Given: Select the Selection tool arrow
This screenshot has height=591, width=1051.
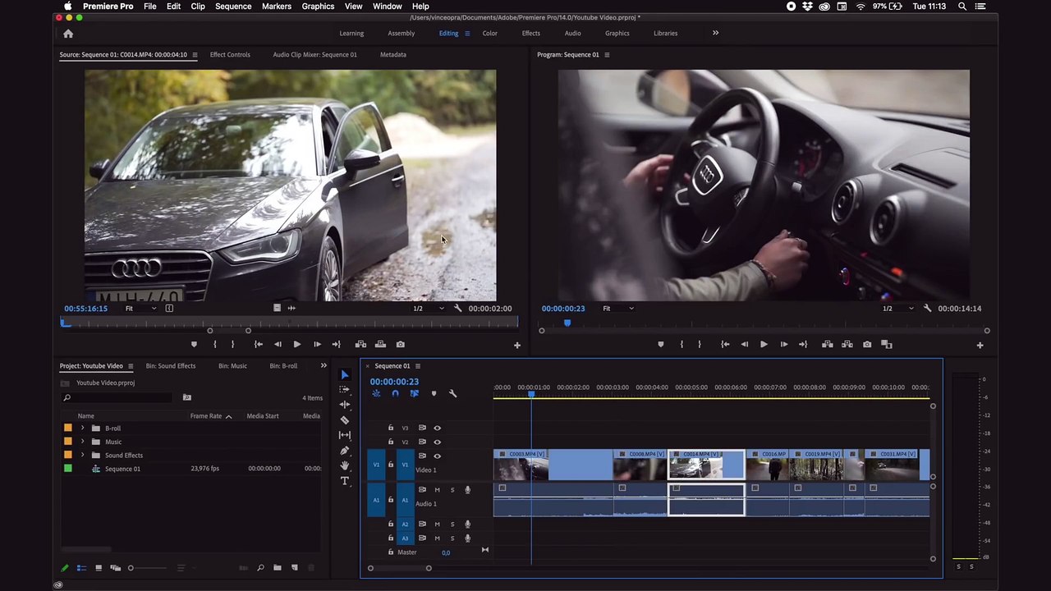Looking at the screenshot, I should [345, 374].
